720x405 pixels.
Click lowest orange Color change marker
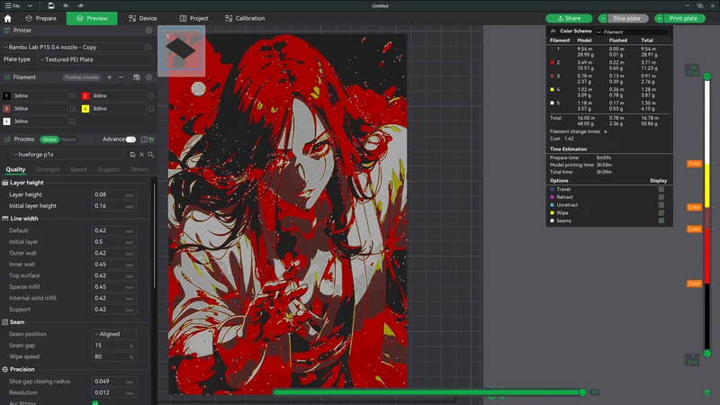point(694,283)
